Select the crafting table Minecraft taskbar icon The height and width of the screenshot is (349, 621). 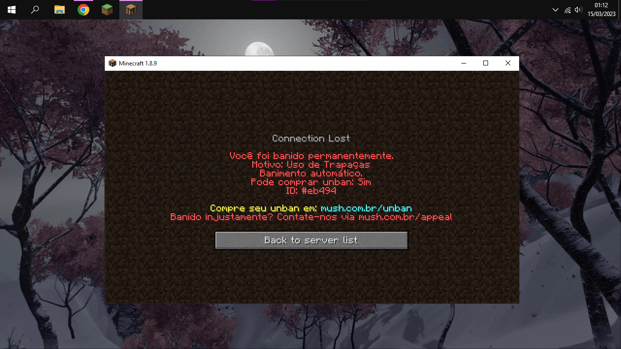click(131, 10)
